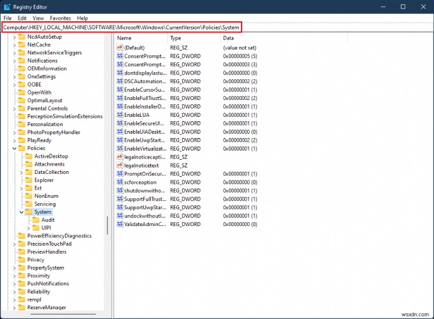434x319 pixels.
Task: Select the ActiveDesktop key
Action: (51, 156)
